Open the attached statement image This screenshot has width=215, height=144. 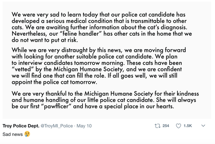click(x=107, y=60)
